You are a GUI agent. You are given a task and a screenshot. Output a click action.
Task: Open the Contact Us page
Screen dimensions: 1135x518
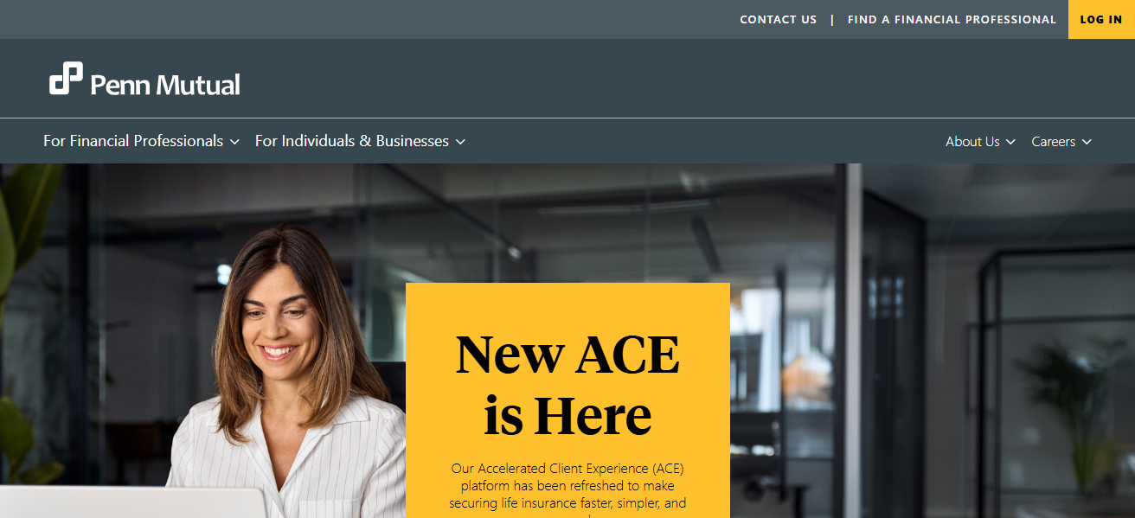(778, 19)
